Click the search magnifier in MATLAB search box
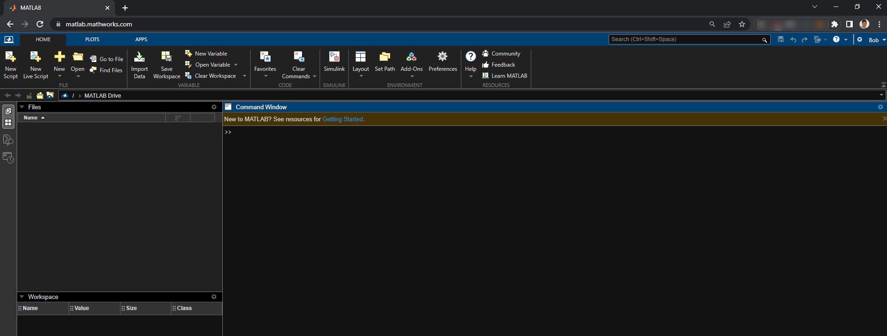The height and width of the screenshot is (336, 887). 765,40
